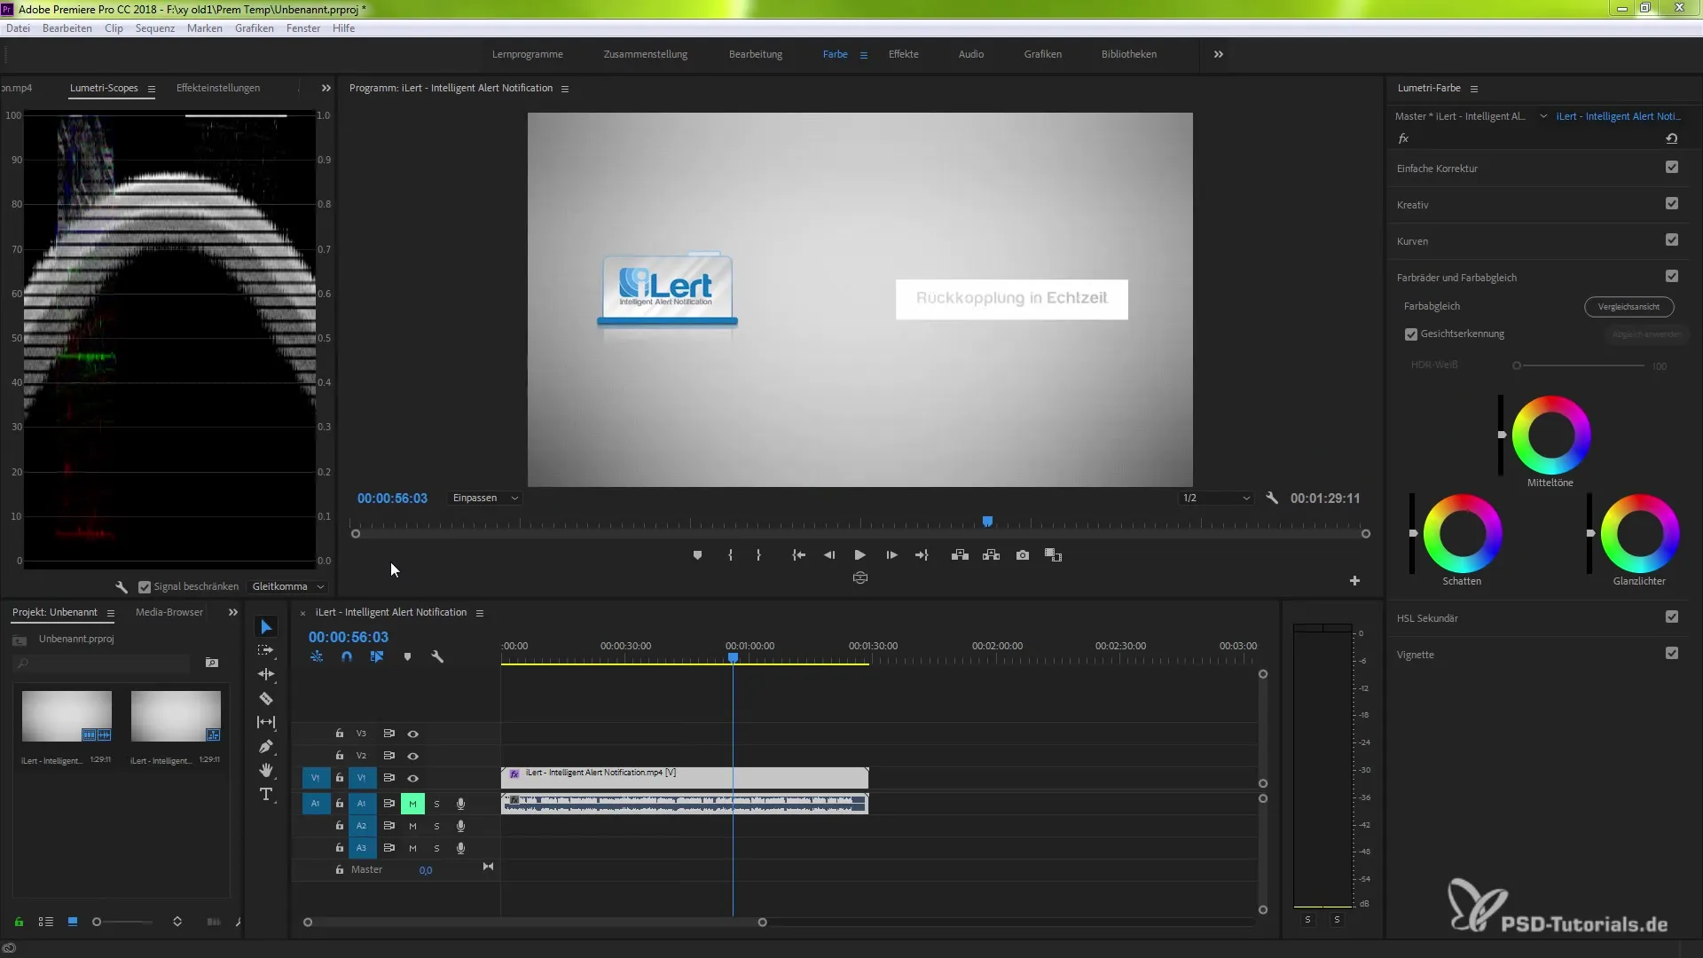Mark In point in program monitor
This screenshot has width=1703, height=958.
coord(730,555)
